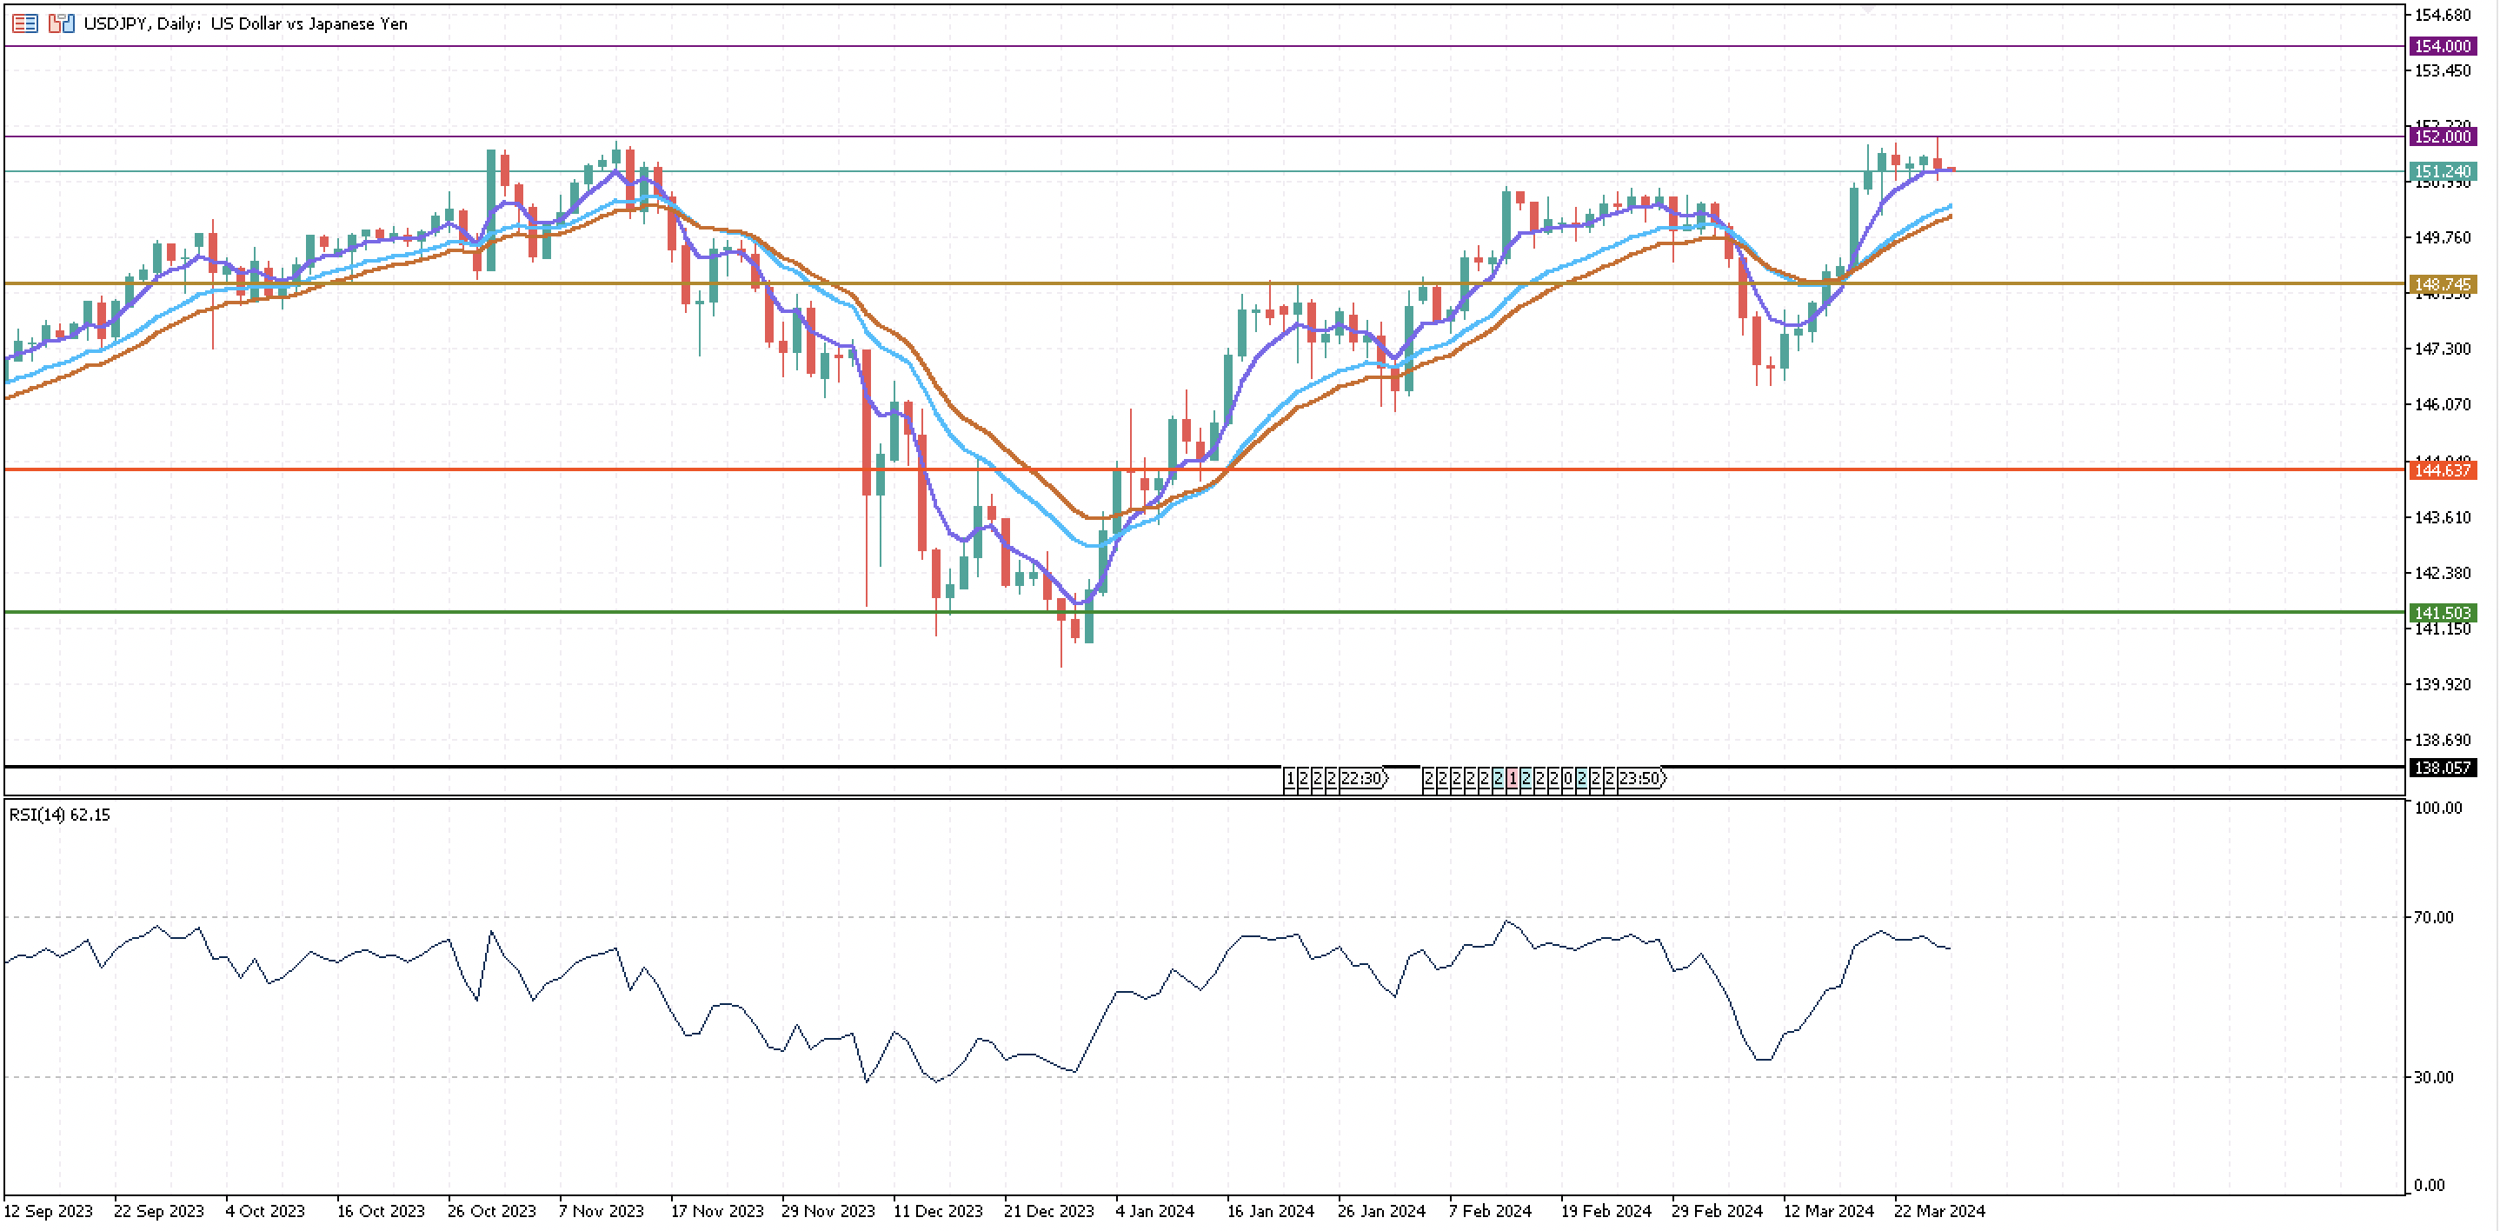Click the RSI(14) 62.15 indicator label
Screen dimensions: 2500x1231
(59, 815)
